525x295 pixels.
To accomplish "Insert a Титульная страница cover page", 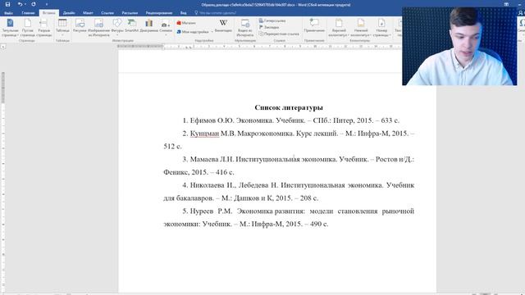I will tap(10, 28).
